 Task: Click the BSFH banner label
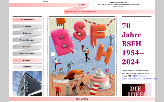[82, 5]
